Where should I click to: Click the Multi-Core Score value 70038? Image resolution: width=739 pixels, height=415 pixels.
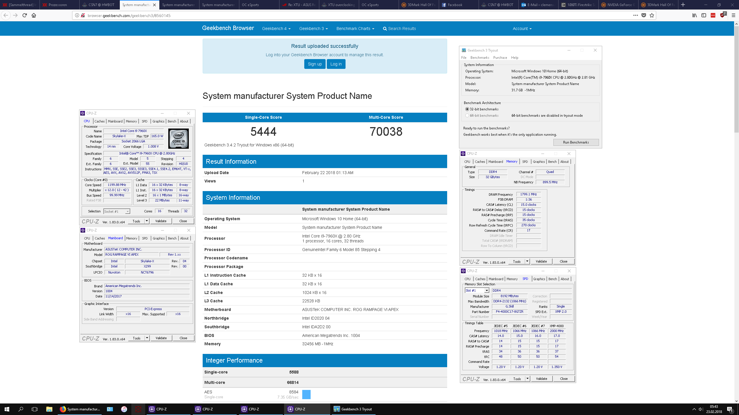pyautogui.click(x=386, y=132)
